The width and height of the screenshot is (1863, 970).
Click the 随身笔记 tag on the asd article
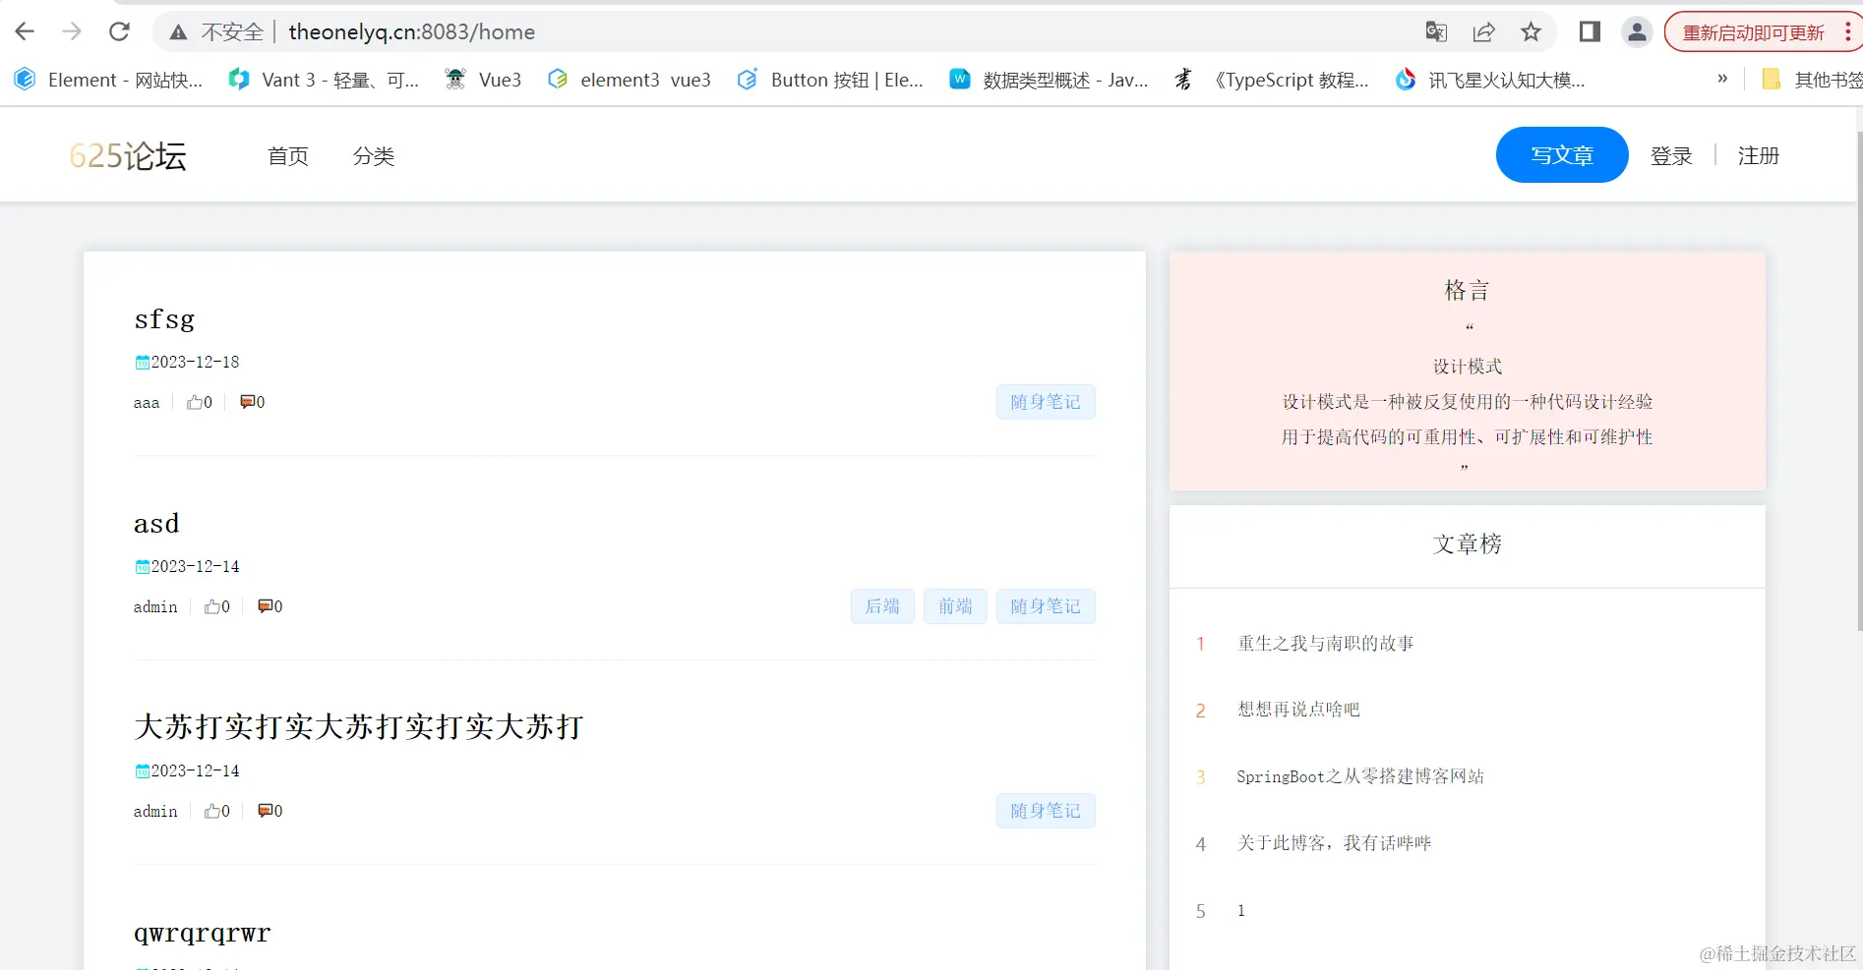pyautogui.click(x=1045, y=606)
